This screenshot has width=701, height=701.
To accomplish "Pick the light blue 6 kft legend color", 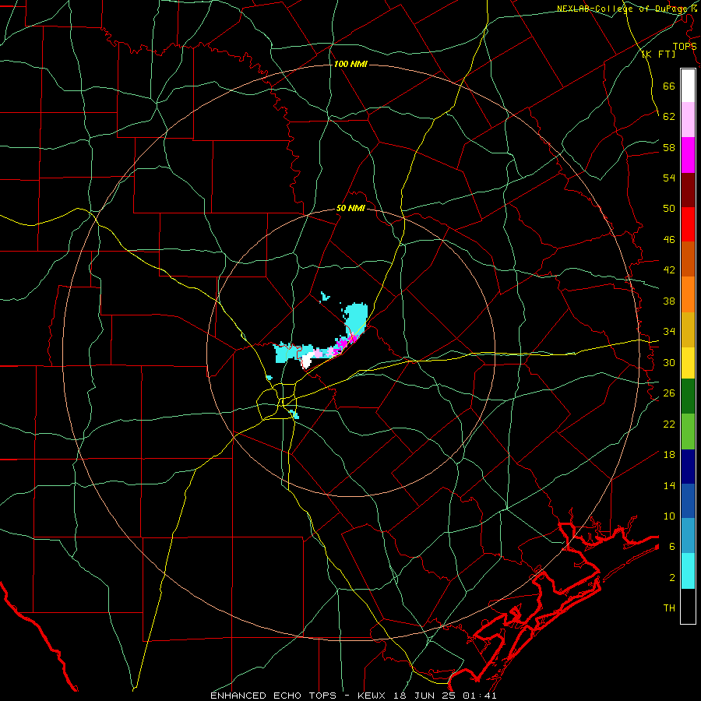I will click(x=688, y=536).
